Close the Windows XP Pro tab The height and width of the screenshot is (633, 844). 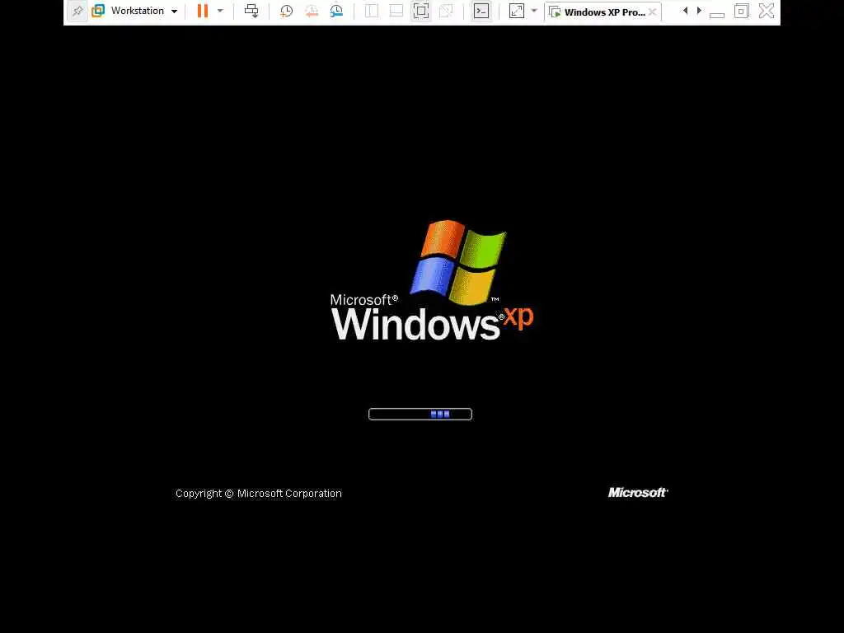pos(653,12)
